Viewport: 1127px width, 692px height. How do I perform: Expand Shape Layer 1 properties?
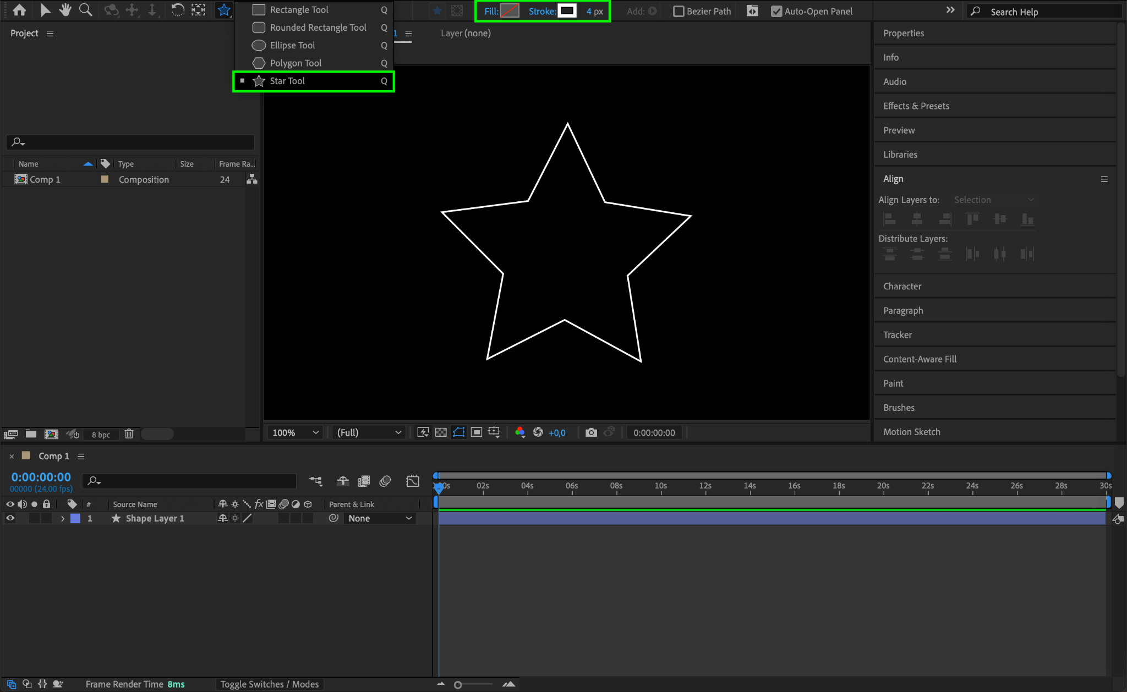(x=63, y=518)
